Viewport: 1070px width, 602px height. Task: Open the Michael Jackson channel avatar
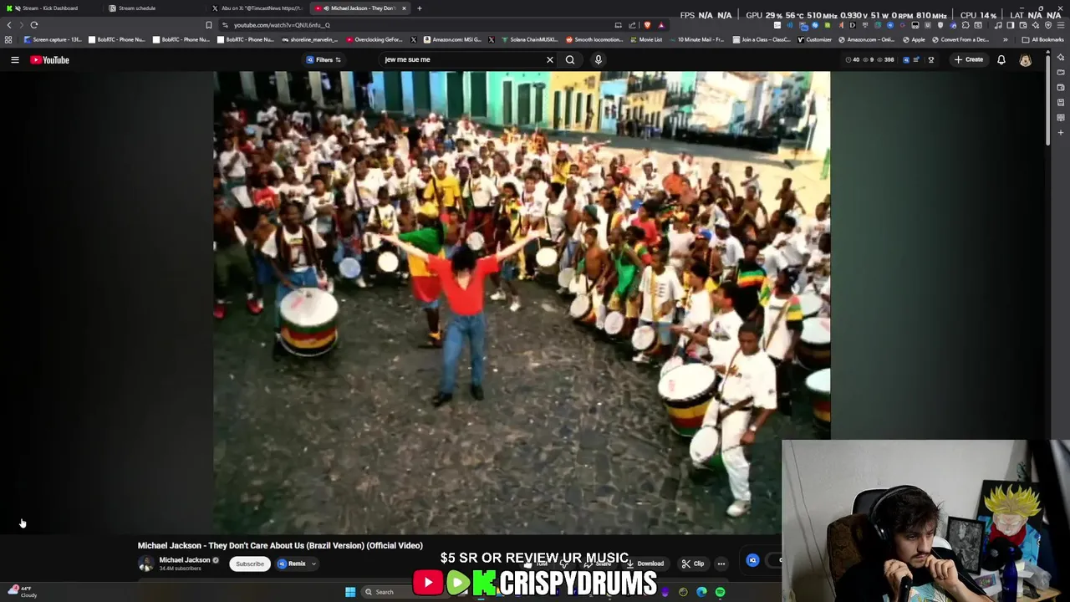click(146, 564)
